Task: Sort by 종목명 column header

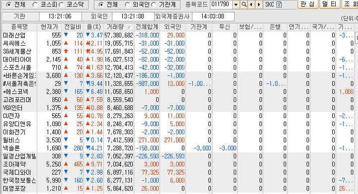Action: coord(19,27)
